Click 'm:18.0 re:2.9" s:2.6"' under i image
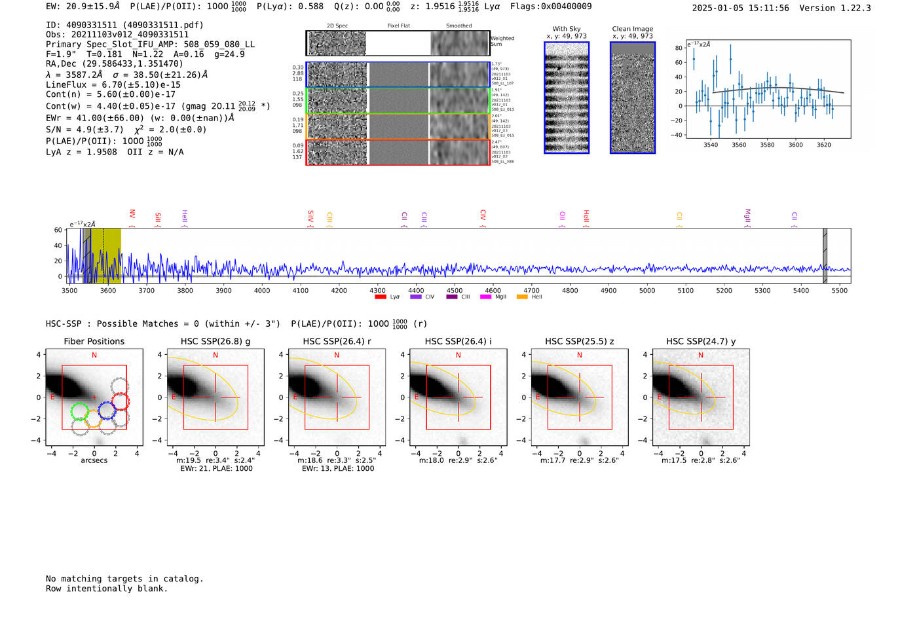This screenshot has height=624, width=917. [458, 460]
